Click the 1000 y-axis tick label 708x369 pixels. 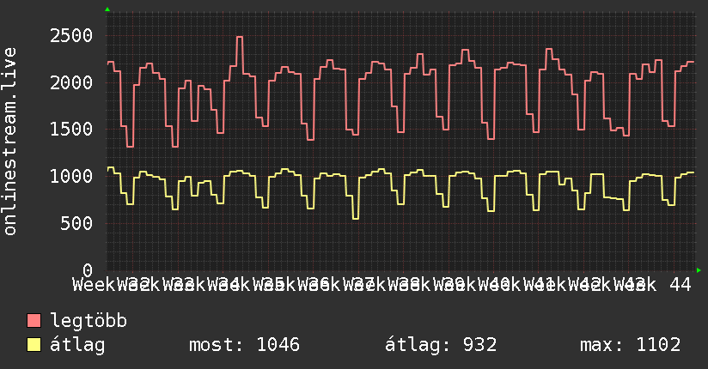[x=71, y=177]
